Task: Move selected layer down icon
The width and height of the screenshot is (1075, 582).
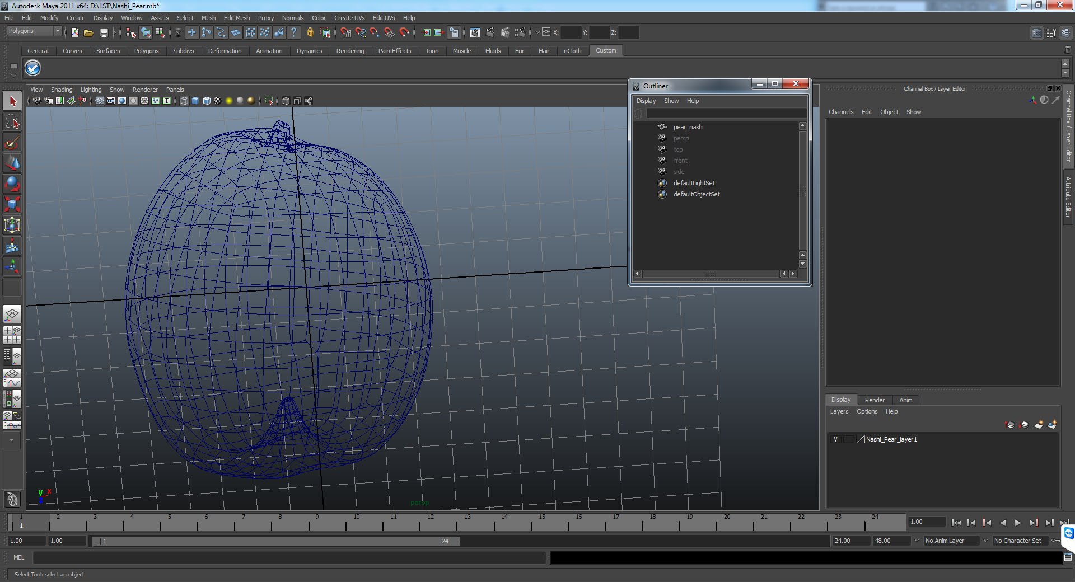Action: pos(1024,425)
